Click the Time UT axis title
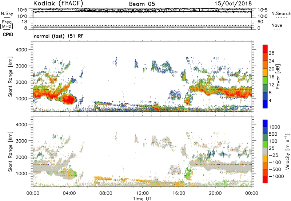 click(x=142, y=199)
